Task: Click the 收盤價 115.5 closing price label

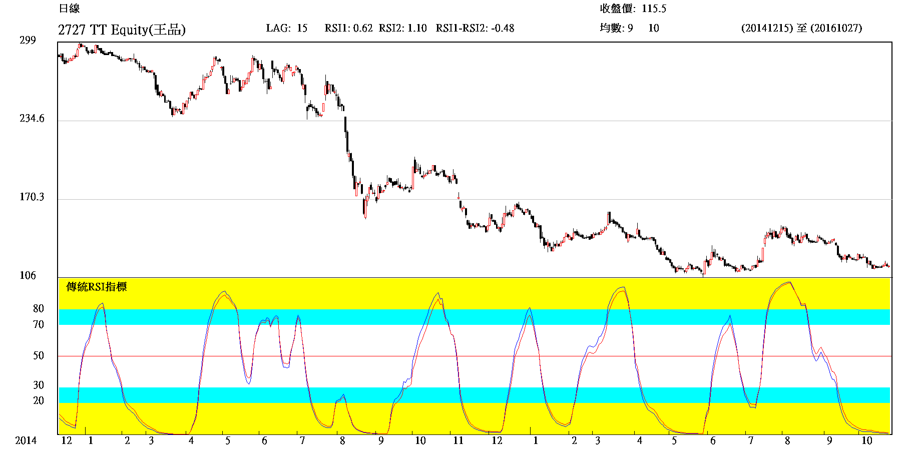Action: 633,9
